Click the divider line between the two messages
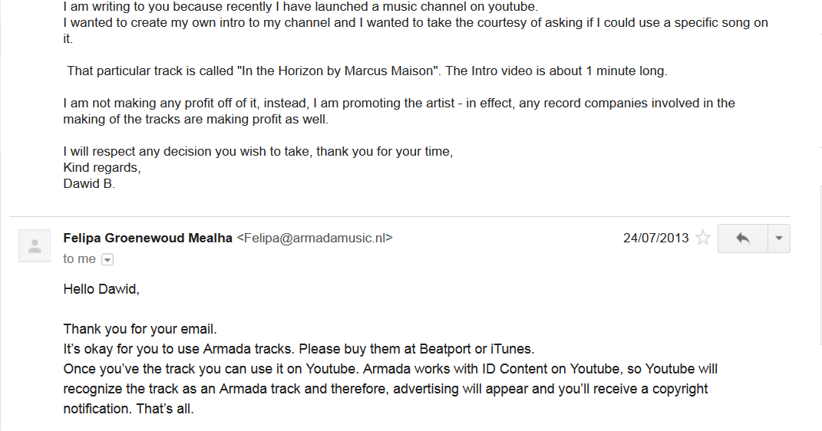This screenshot has height=431, width=822. click(399, 216)
